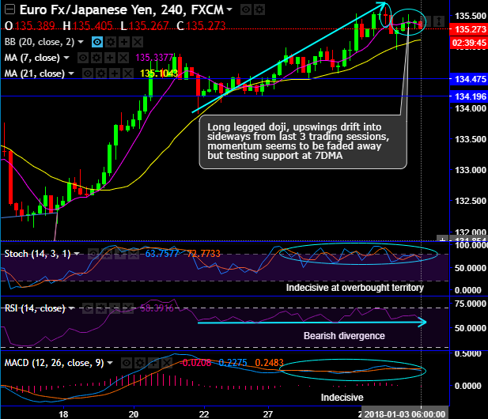This screenshot has width=488, height=419.
Task: Expand Stoch (14, 3, 1) dropdown arrow
Action: click(76, 254)
